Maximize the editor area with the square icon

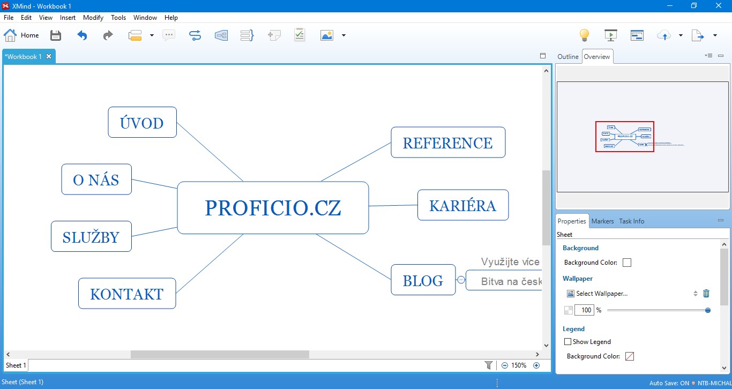click(543, 56)
